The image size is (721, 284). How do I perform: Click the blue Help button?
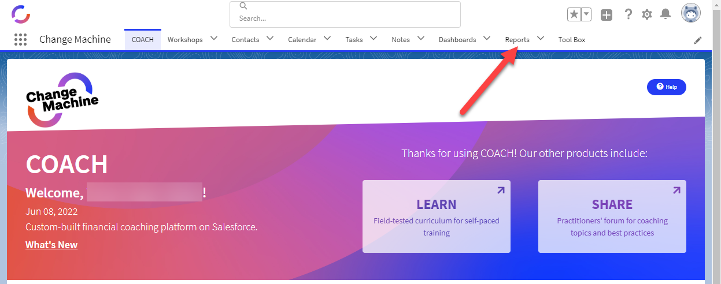coord(667,87)
